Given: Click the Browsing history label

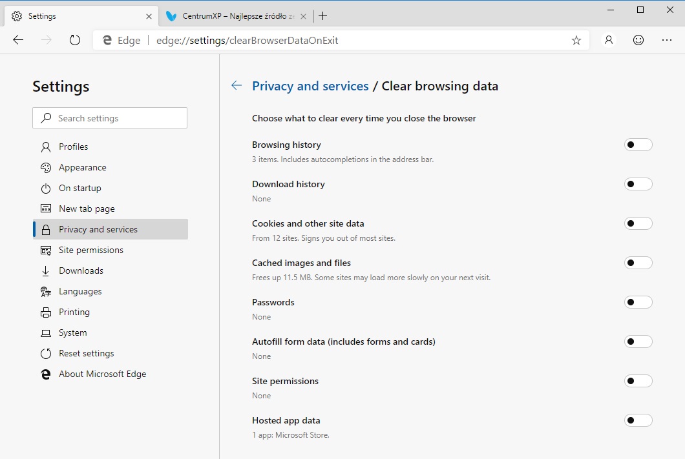Looking at the screenshot, I should 286,145.
